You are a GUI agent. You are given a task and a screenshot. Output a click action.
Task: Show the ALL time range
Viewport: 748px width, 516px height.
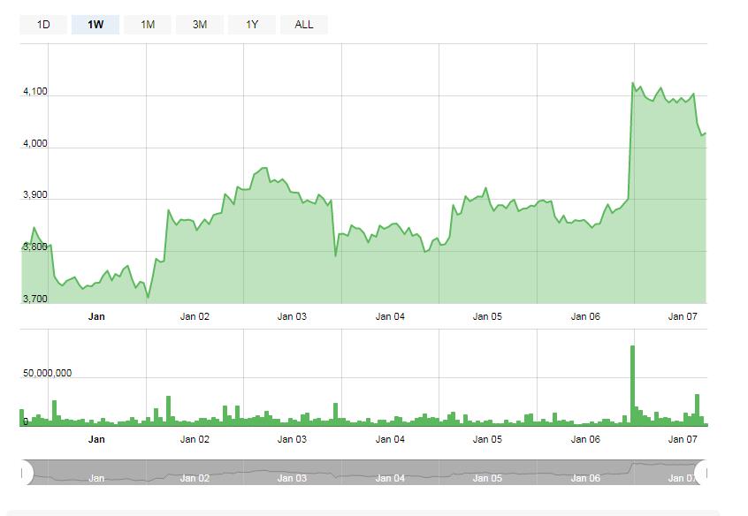point(304,25)
